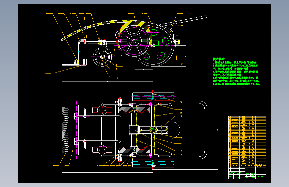Click the hub center of the magenta spoked wheel
Image resolution: width=289 pixels, height=187 pixels.
tap(134, 41)
